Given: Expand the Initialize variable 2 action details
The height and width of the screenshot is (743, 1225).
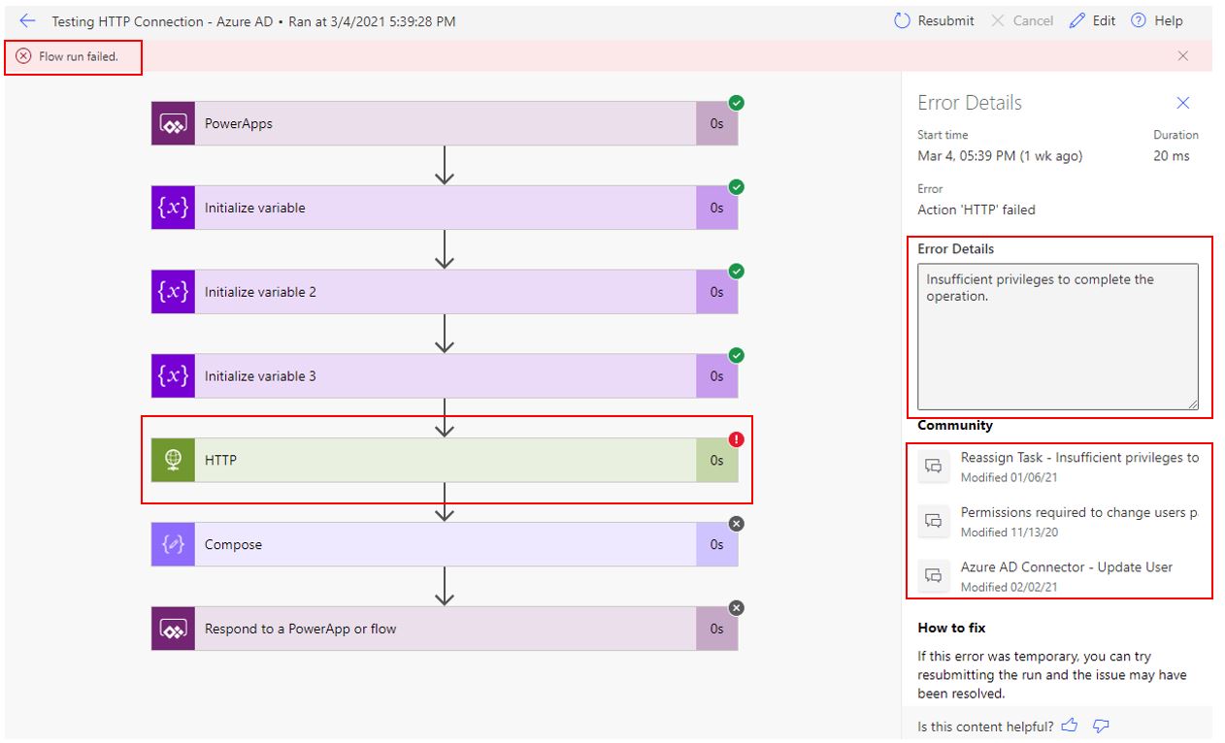Looking at the screenshot, I should 437,291.
